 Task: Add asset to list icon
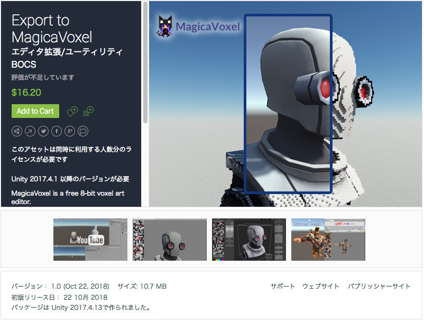88,111
